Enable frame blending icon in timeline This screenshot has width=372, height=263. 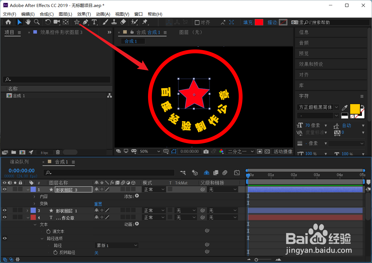216,173
